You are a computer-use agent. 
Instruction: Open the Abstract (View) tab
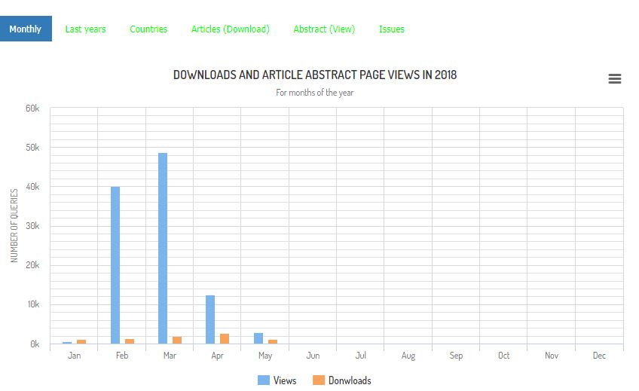tap(324, 29)
